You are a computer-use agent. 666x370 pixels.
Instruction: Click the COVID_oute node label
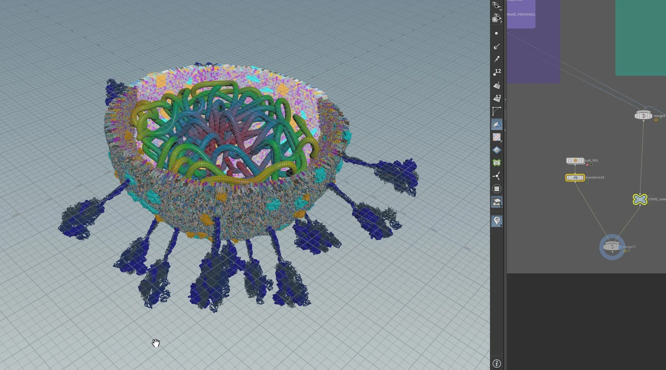point(657,199)
